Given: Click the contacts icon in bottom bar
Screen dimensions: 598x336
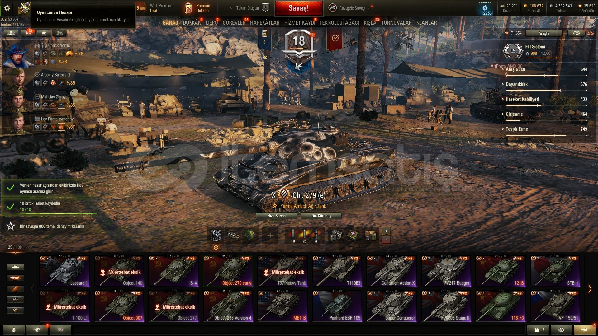Looking at the screenshot, I should pos(14,330).
